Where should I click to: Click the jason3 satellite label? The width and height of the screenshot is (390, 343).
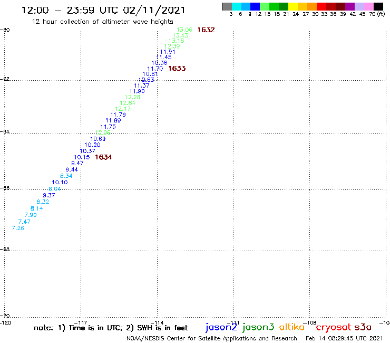point(258,327)
